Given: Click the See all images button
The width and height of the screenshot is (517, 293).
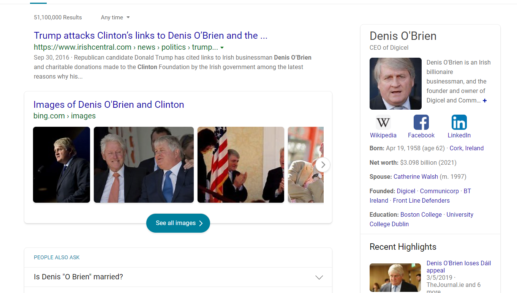Looking at the screenshot, I should (178, 223).
